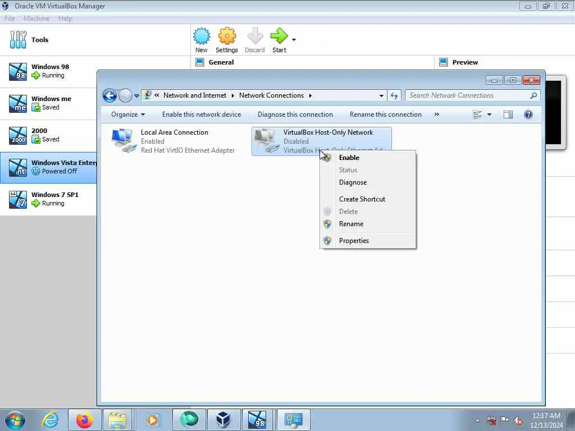Expand arrow after Network and Internet breadcrumb
Screen dimensions: 575x431
pos(233,95)
